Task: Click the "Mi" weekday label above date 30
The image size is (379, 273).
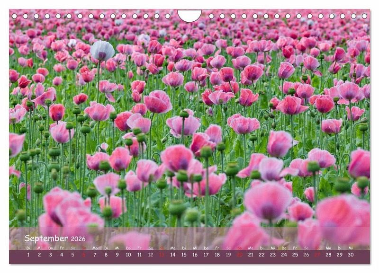Action: (x=351, y=248)
